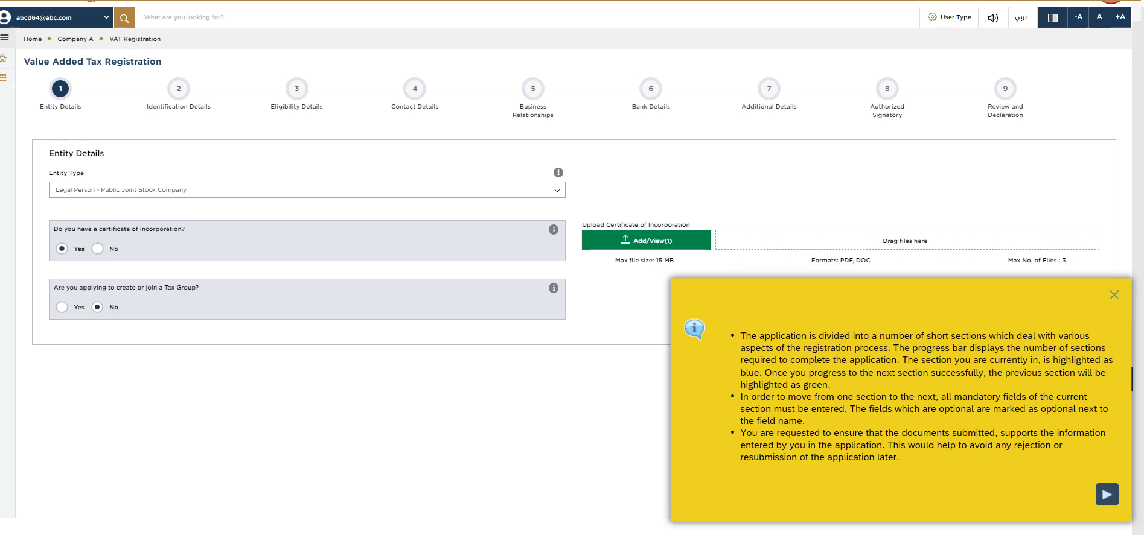The width and height of the screenshot is (1144, 535).
Task: Click the grid apps icon in left sidebar
Action: pos(3,78)
